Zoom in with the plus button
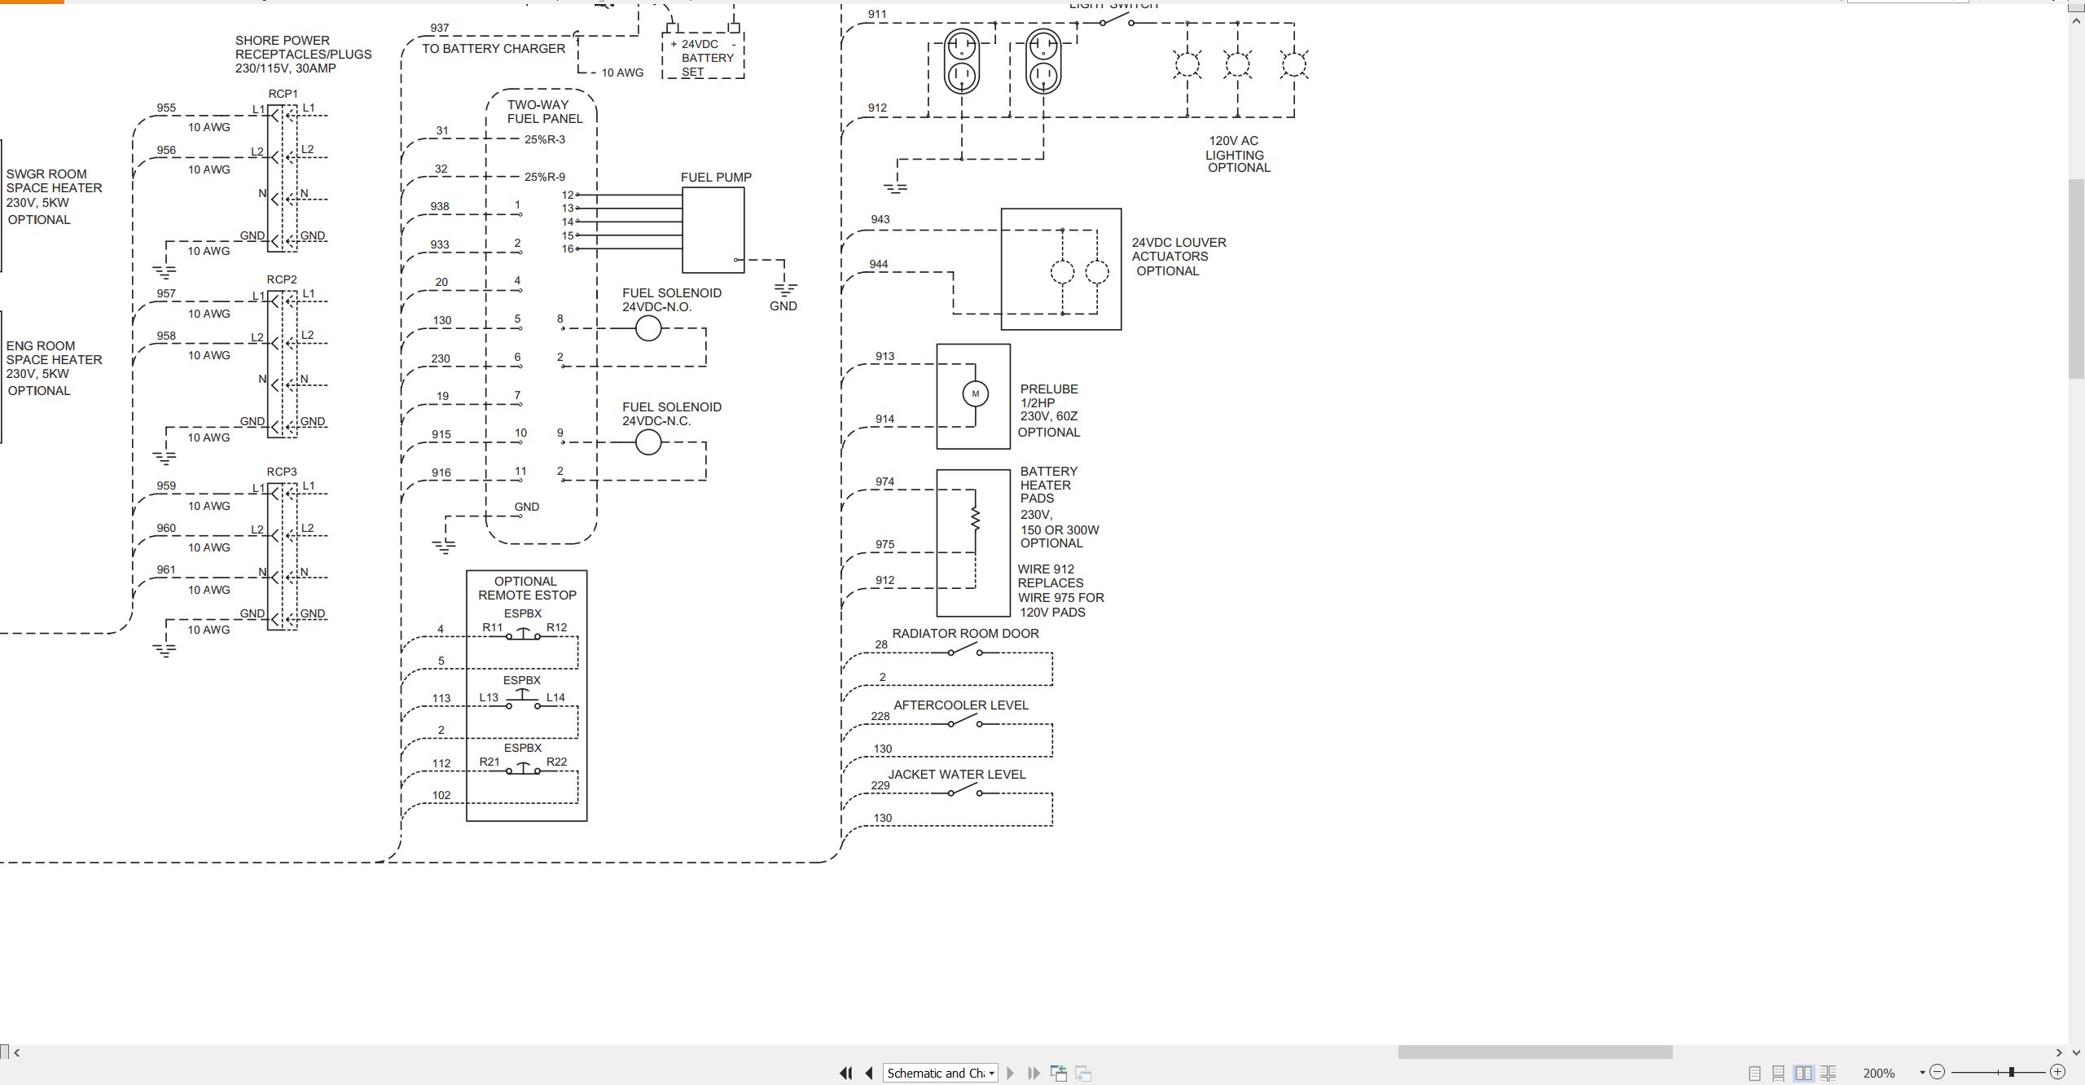Viewport: 2085px width, 1085px height. click(2057, 1073)
